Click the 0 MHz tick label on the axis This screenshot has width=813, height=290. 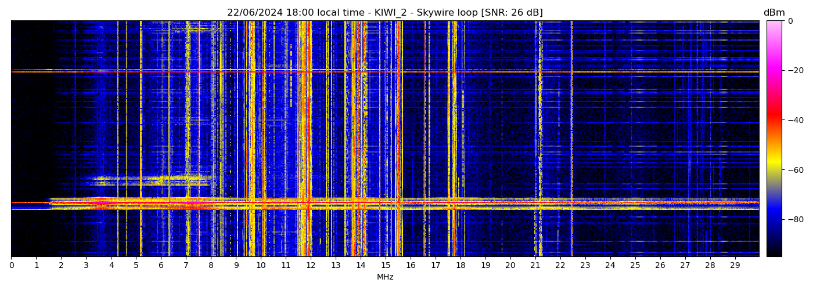(x=12, y=266)
